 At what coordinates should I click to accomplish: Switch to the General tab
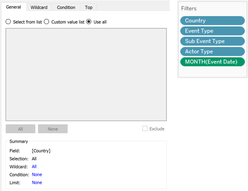point(14,7)
